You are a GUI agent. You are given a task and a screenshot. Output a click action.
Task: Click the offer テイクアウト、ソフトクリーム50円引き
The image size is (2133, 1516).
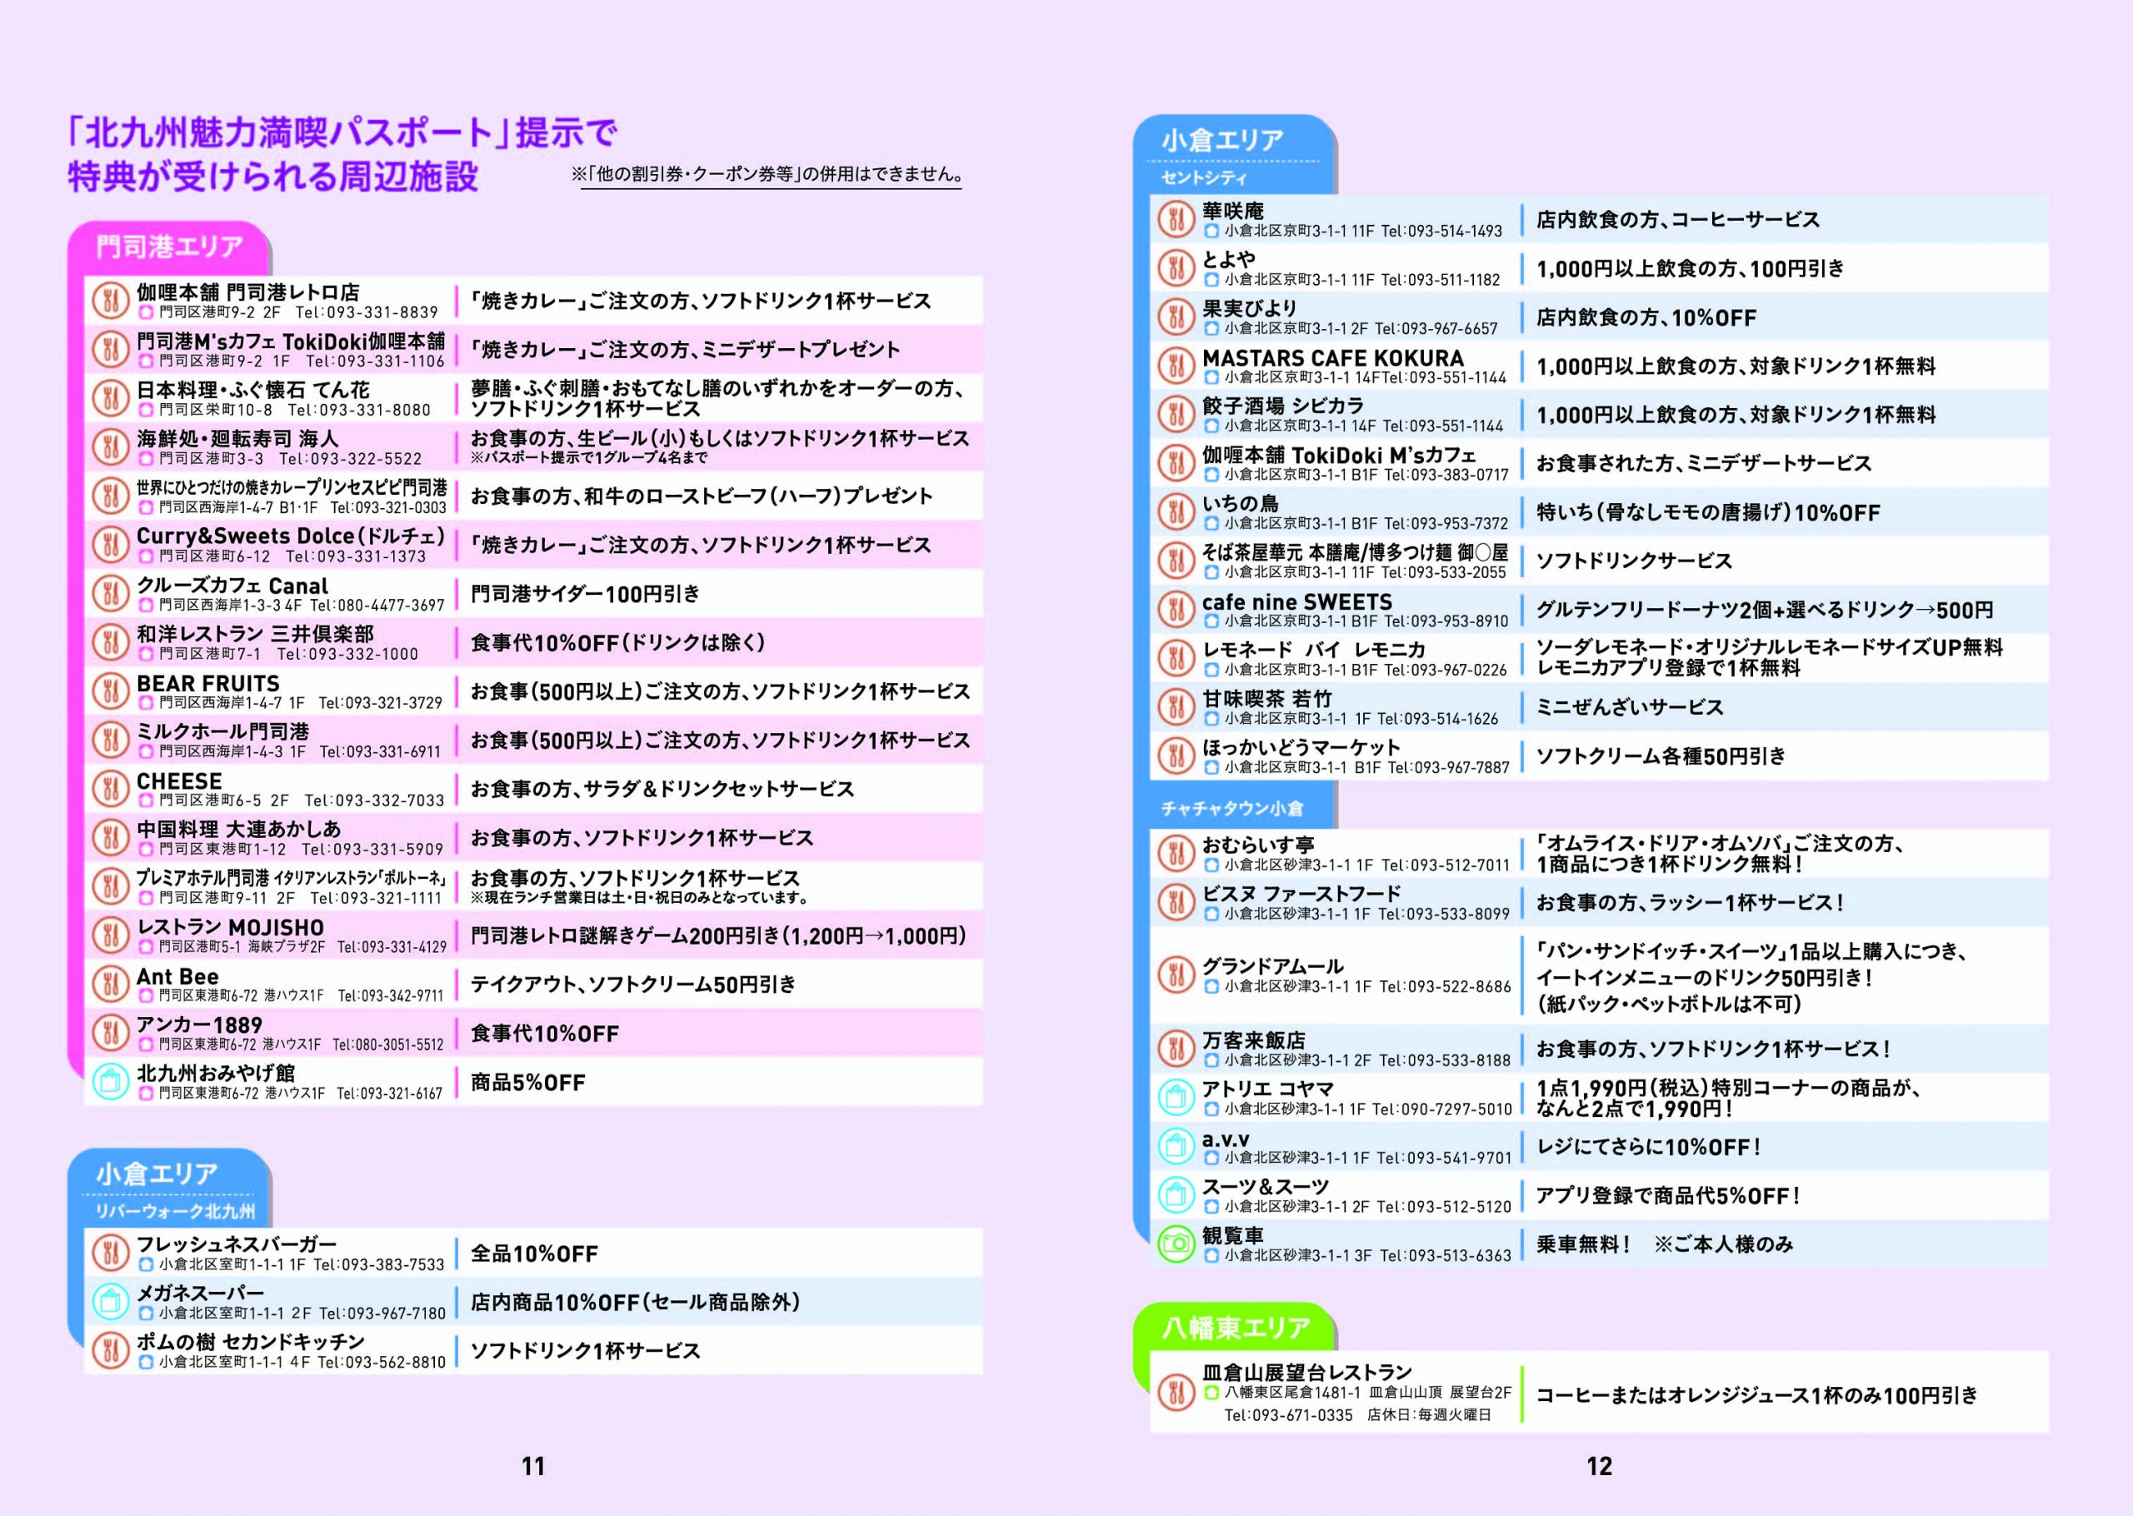[633, 984]
